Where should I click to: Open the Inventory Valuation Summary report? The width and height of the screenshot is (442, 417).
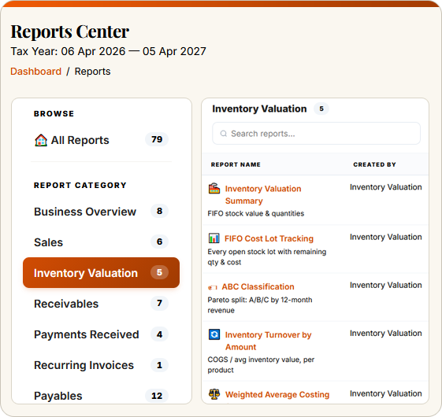263,194
